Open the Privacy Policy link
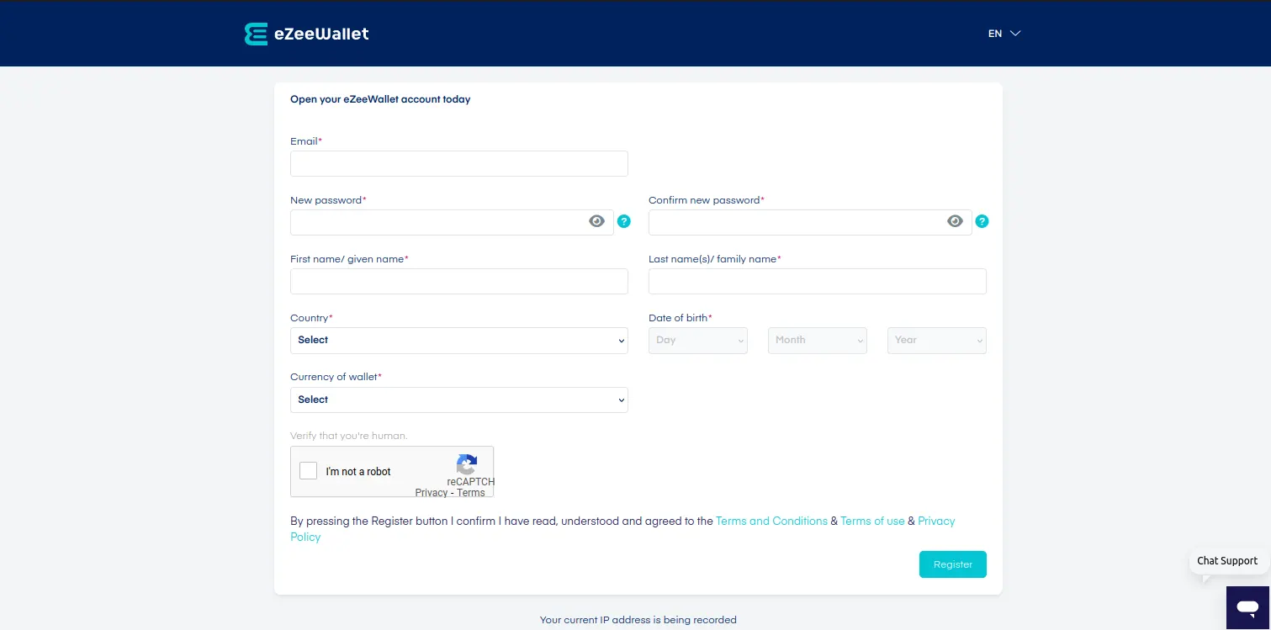Image resolution: width=1271 pixels, height=630 pixels. (x=936, y=521)
